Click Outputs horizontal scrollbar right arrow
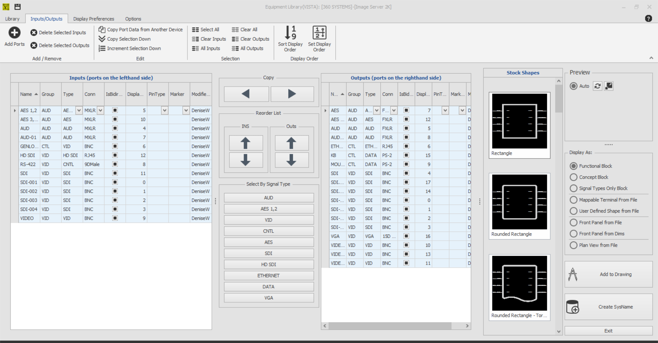 (467, 326)
